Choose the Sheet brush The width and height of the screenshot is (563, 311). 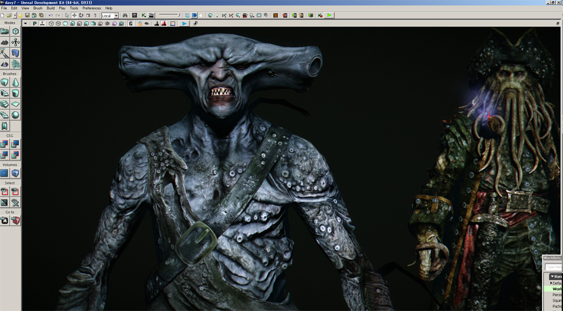click(x=15, y=104)
